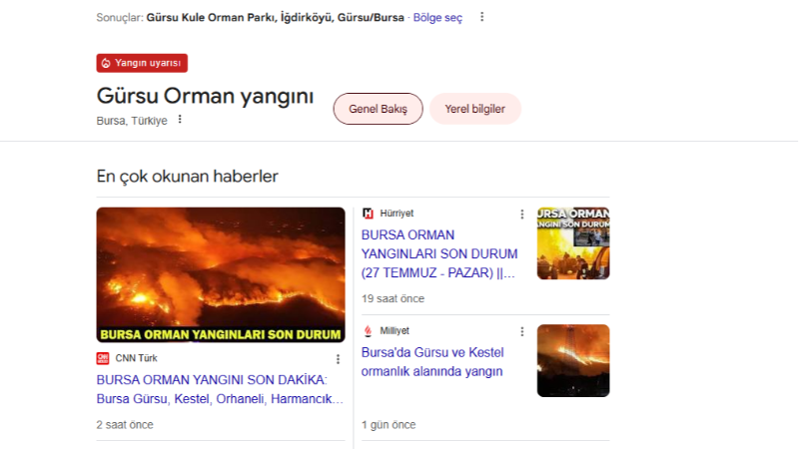Open the BURSA ORMAN YANGINLARI SON DURUM headline

(x=439, y=254)
